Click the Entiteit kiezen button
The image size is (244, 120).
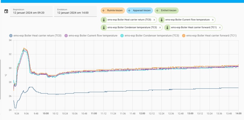pos(167,11)
